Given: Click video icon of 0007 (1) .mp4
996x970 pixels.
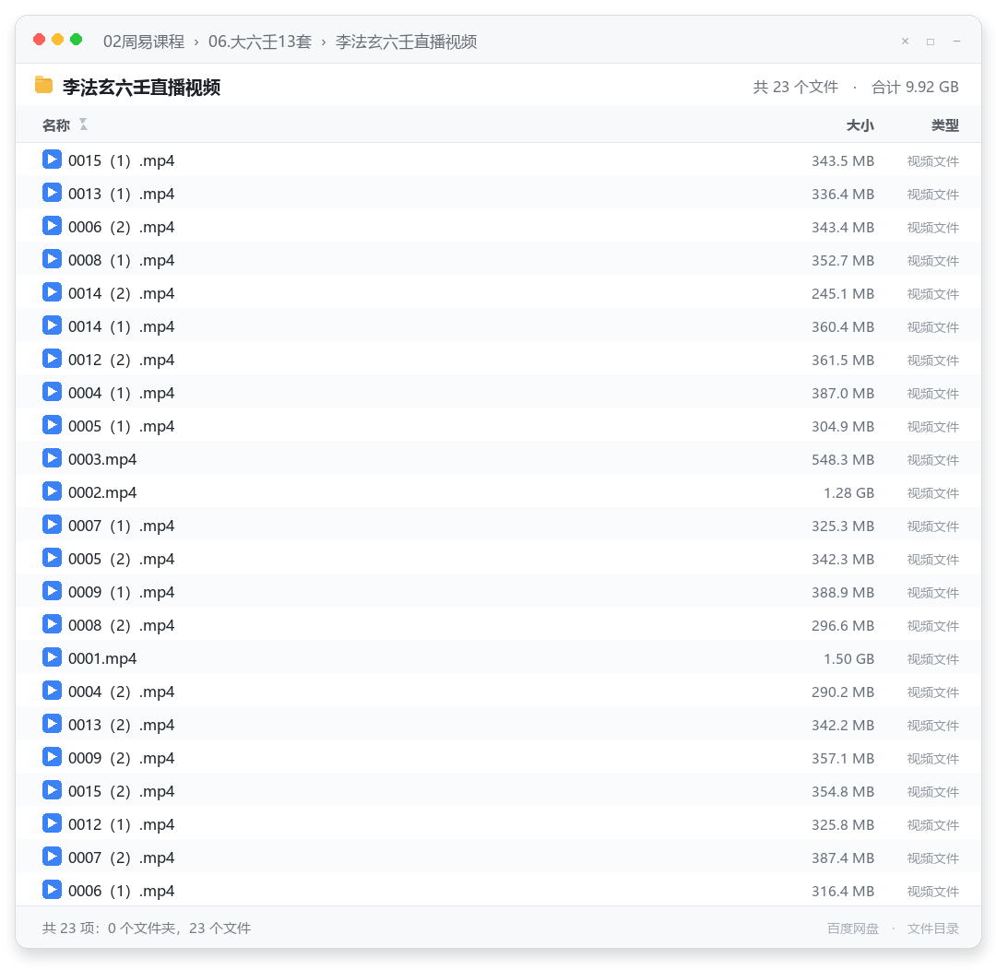Looking at the screenshot, I should [52, 524].
